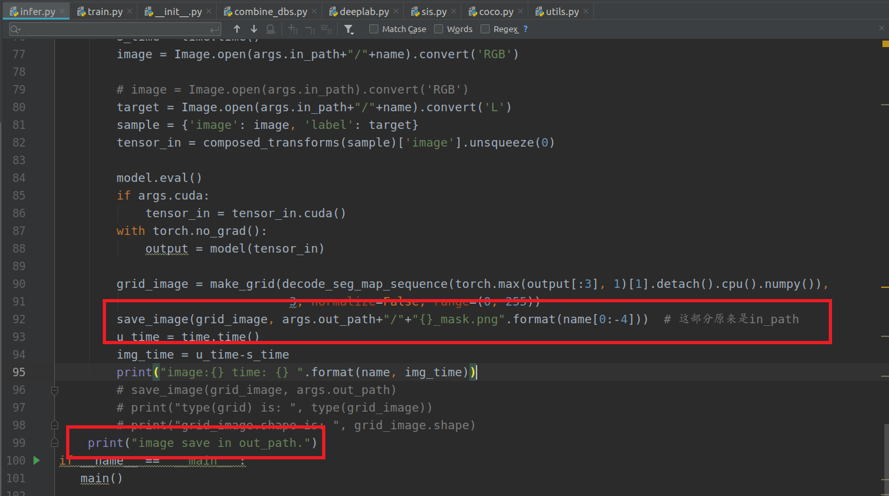Close the sis.py tab

[x=455, y=12]
